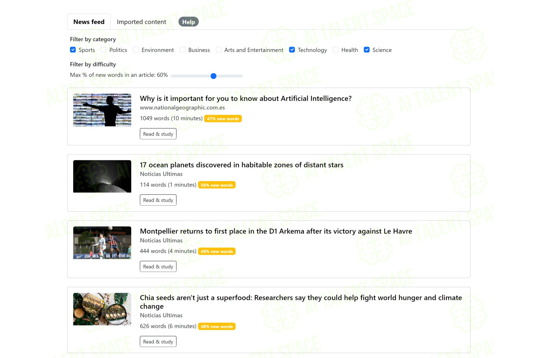Click Read & study for Chia seeds article
538x358 pixels.
pyautogui.click(x=158, y=342)
